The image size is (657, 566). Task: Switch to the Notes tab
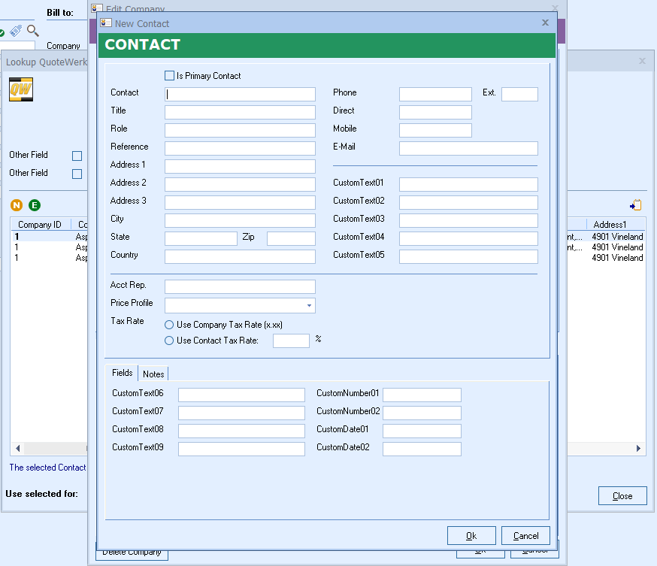(153, 374)
